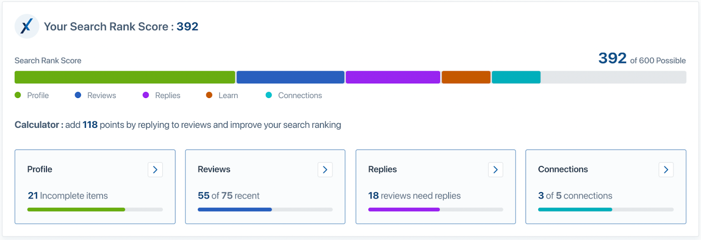The height and width of the screenshot is (240, 701).
Task: Click the 21 Incomplete items text
Action: tap(68, 196)
